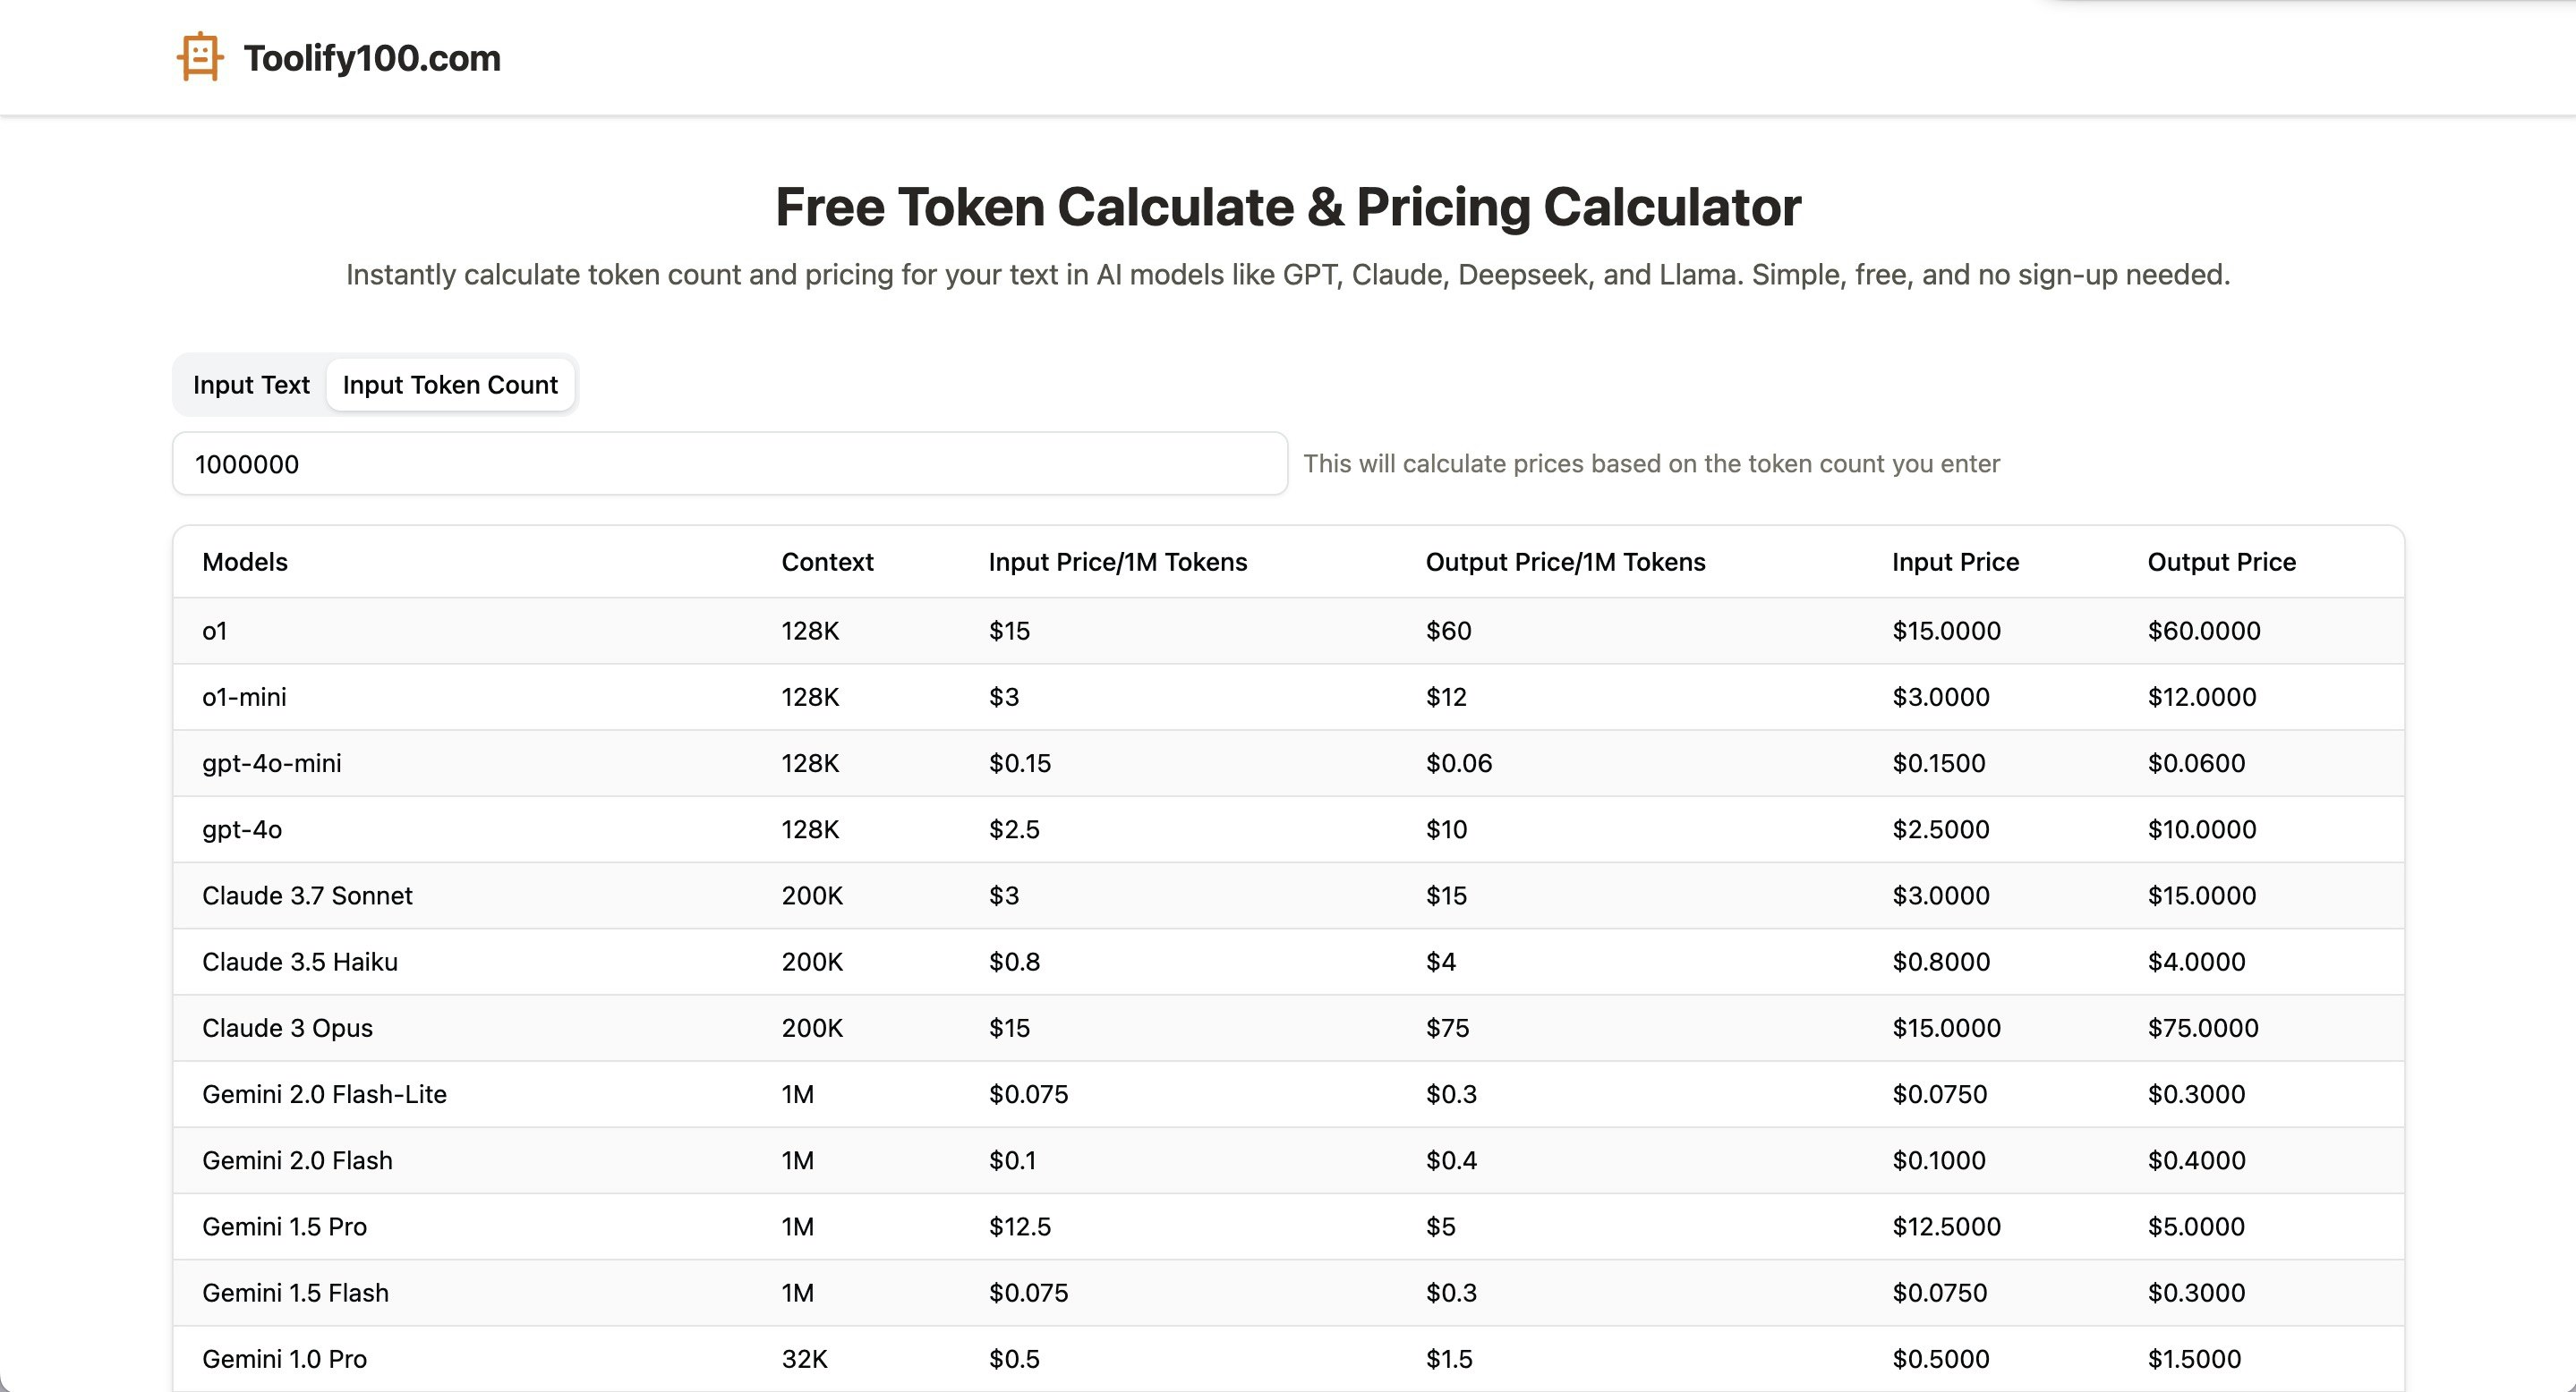
Task: Click the Models column header
Action: tap(245, 562)
